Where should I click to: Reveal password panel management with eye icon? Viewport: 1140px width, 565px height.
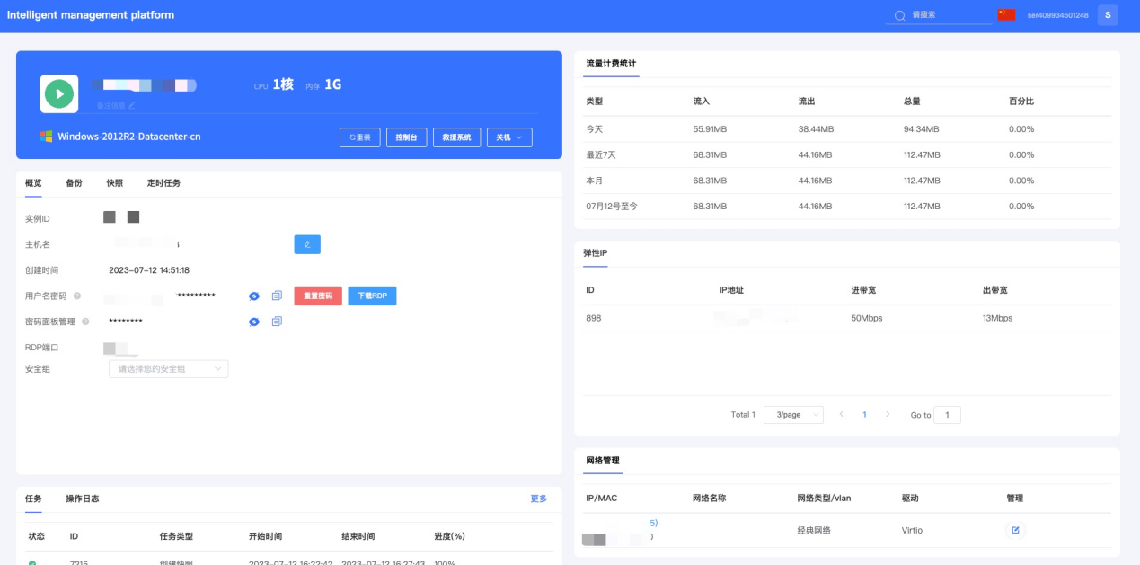click(254, 322)
